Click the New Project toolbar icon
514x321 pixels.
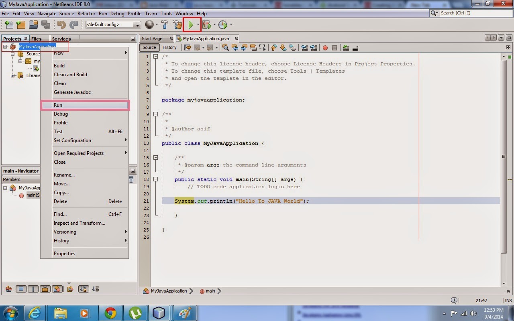21,25
